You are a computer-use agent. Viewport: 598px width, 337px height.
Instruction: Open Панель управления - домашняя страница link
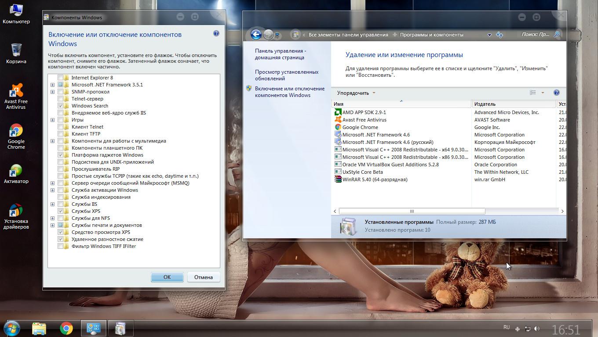[281, 54]
